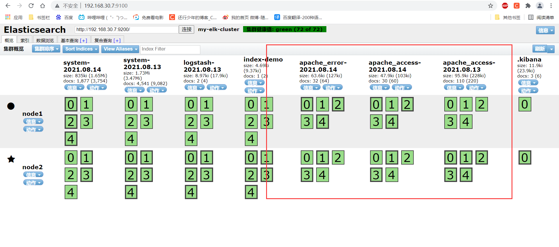Bookmark this page with the star icon

pos(491,6)
